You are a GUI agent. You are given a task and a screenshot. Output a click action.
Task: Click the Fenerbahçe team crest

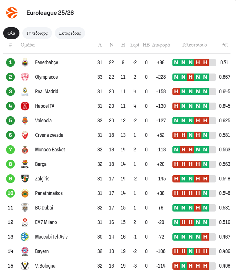tap(25, 62)
